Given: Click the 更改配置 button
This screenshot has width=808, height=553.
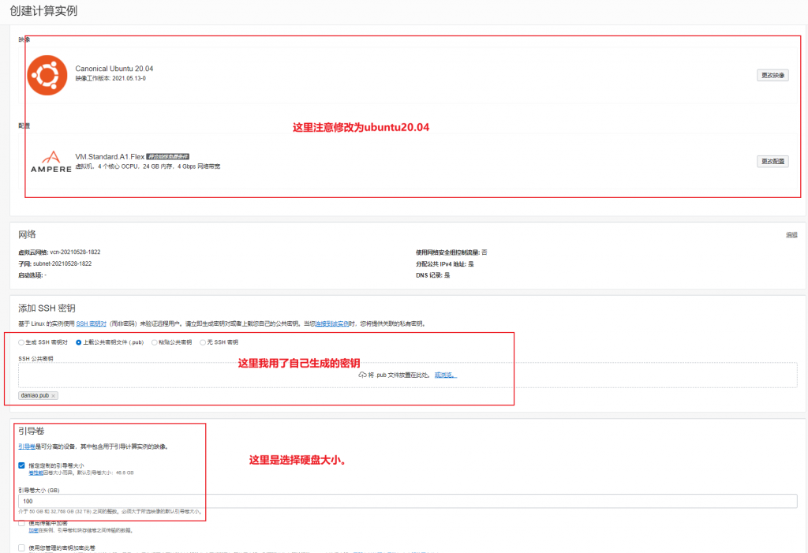Looking at the screenshot, I should 772,161.
